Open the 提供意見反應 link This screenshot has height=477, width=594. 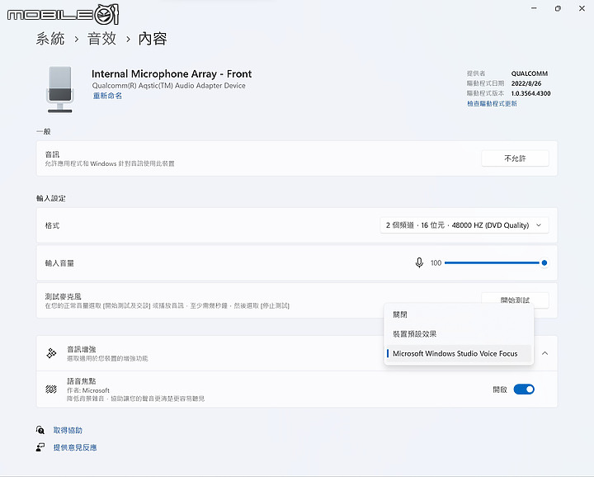coord(75,447)
